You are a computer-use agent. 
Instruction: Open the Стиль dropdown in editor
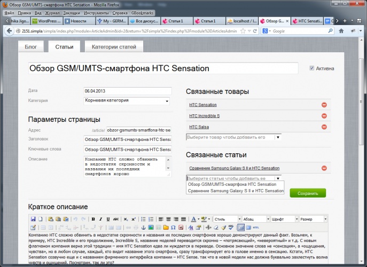click(227, 219)
